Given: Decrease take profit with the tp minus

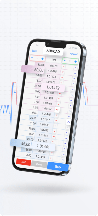Looking at the screenshot, I should point(65,61).
